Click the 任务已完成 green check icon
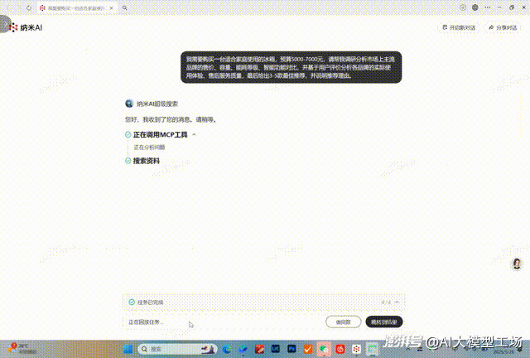 pos(131,302)
